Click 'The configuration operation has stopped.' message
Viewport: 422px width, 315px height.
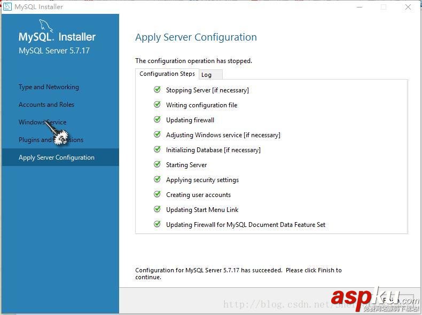193,61
